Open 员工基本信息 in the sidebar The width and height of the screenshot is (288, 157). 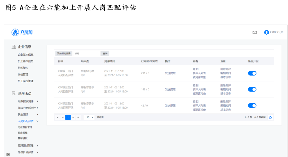(26, 61)
